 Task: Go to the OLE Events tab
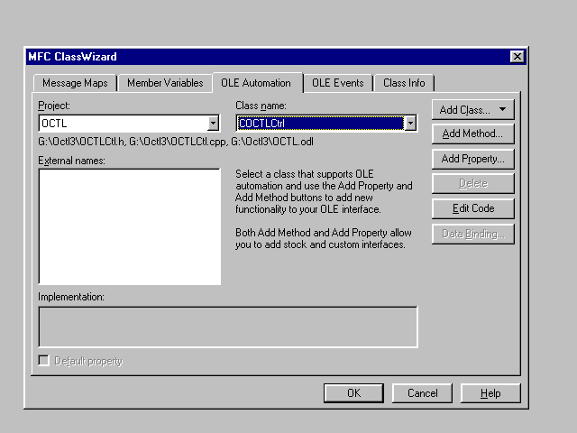(x=337, y=83)
